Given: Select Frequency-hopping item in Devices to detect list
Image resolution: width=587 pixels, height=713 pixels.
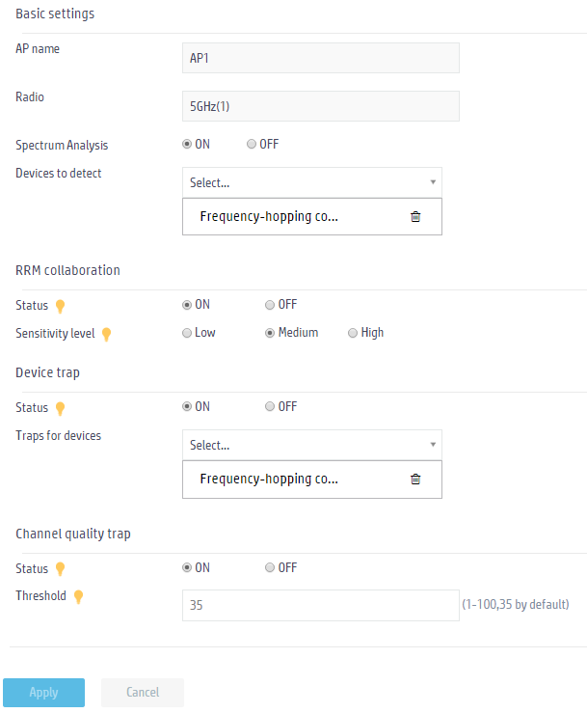Looking at the screenshot, I should [x=269, y=216].
